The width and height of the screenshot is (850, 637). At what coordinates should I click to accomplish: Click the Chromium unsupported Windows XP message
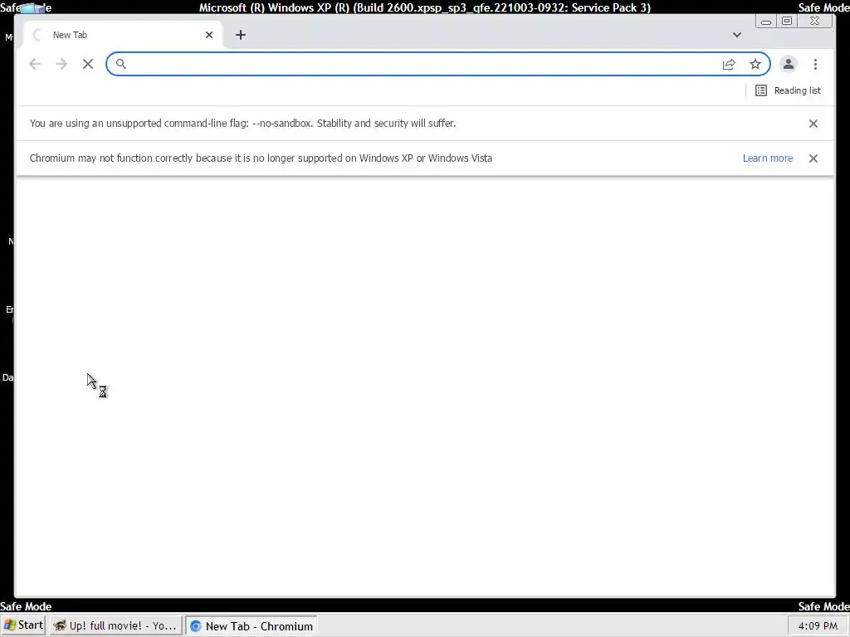(261, 158)
